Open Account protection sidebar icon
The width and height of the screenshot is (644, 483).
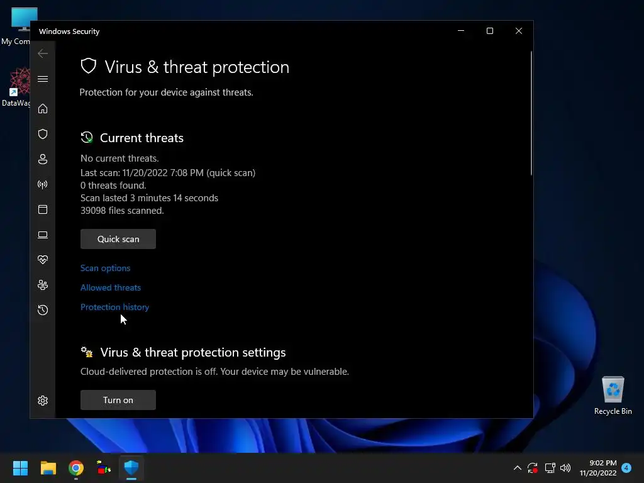coord(43,159)
